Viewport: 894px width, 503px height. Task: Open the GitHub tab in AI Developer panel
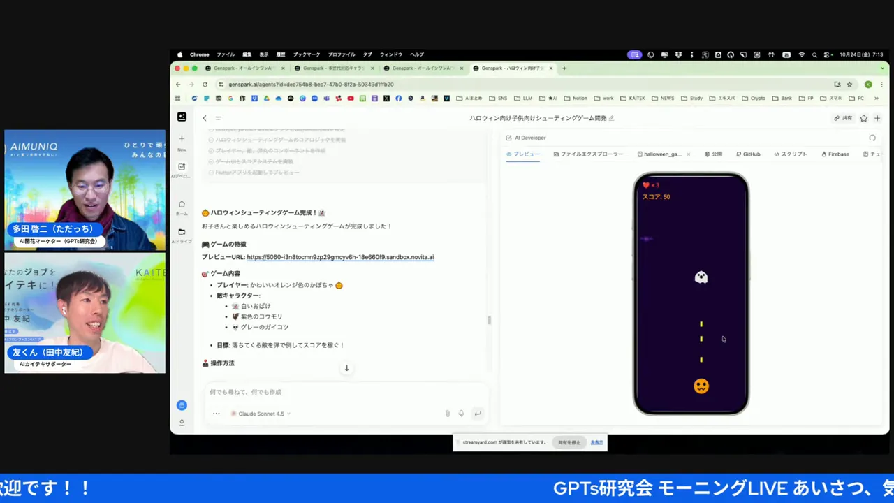pyautogui.click(x=748, y=154)
